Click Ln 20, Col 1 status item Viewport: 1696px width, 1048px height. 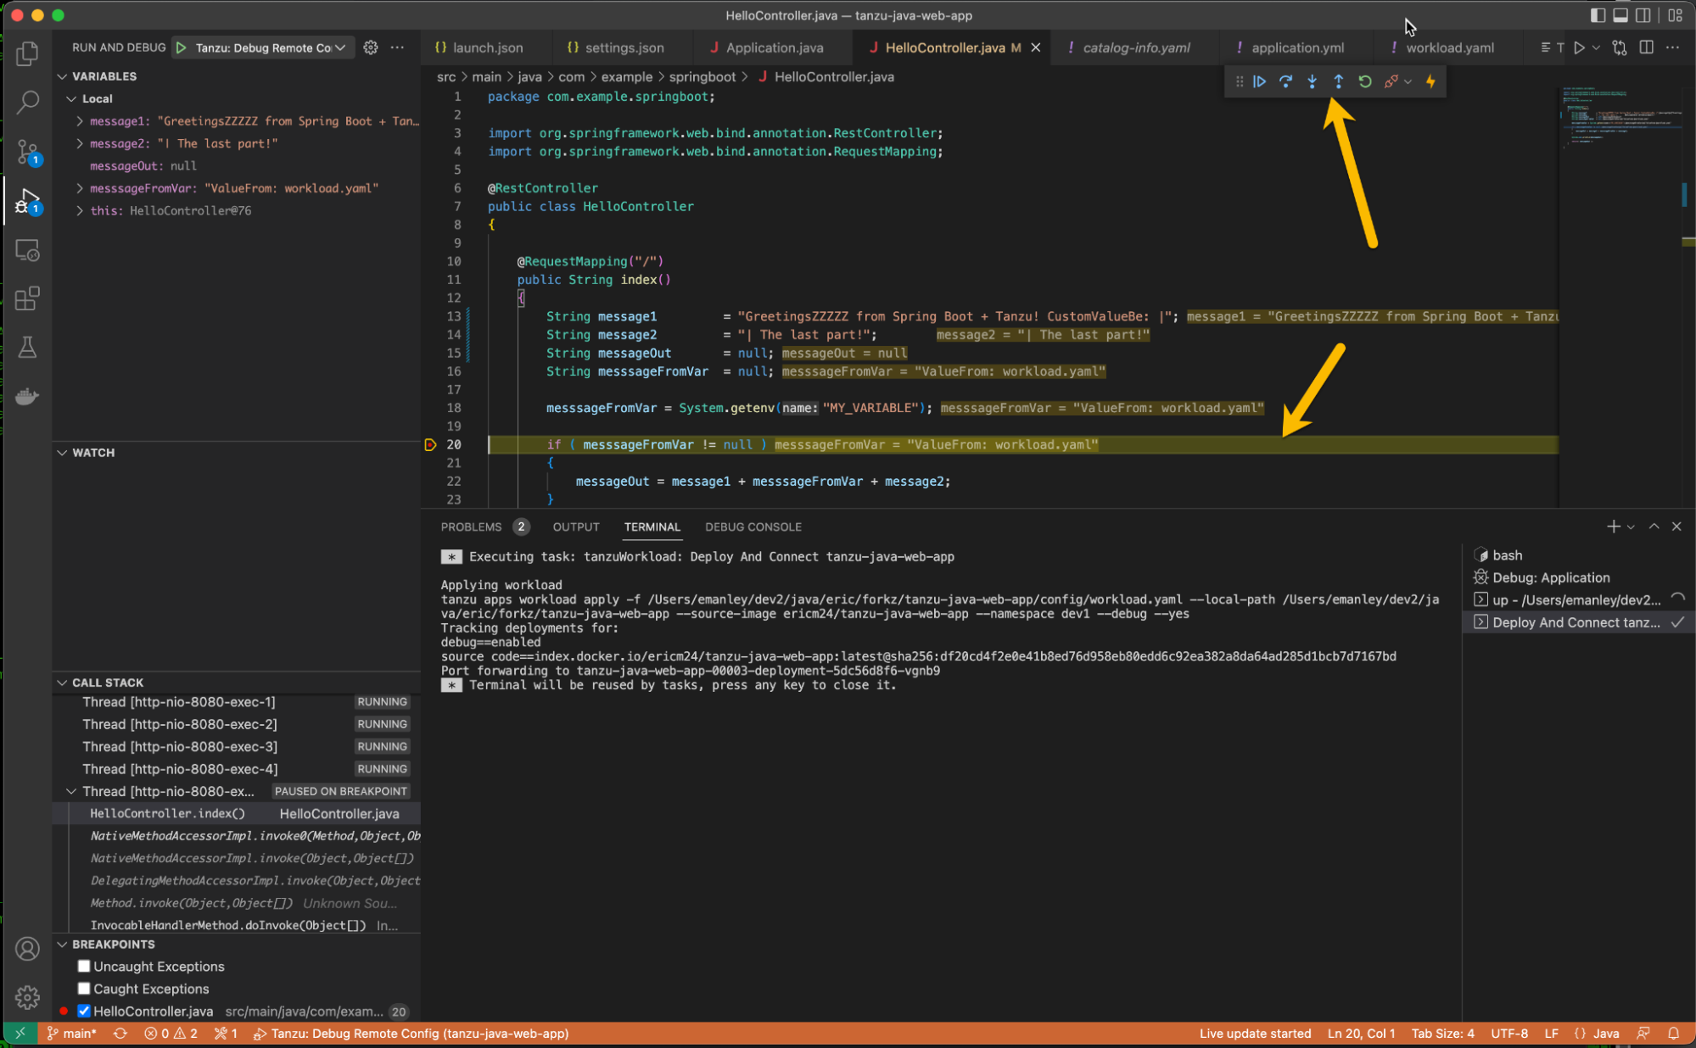click(x=1362, y=1034)
